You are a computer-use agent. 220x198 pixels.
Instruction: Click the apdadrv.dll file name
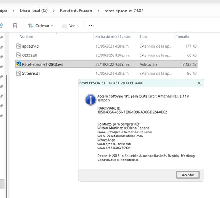pos(31,46)
